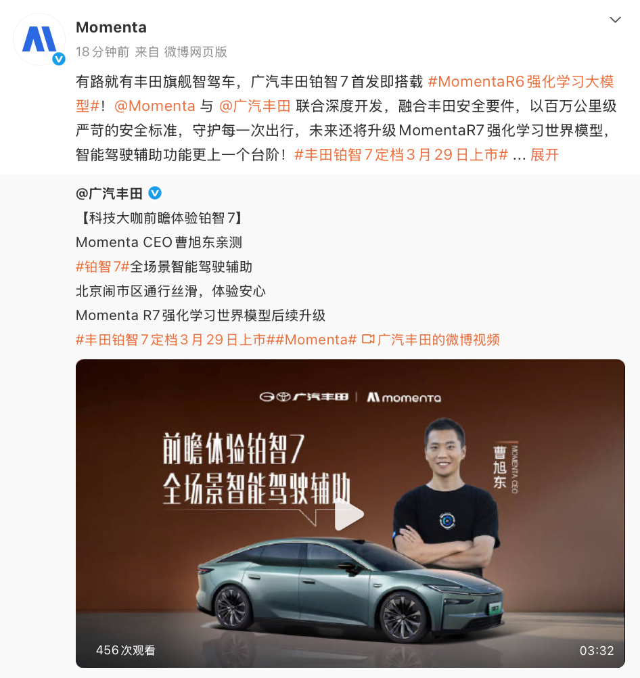
Task: Click Momenta's blue verified badge
Action: (59, 59)
